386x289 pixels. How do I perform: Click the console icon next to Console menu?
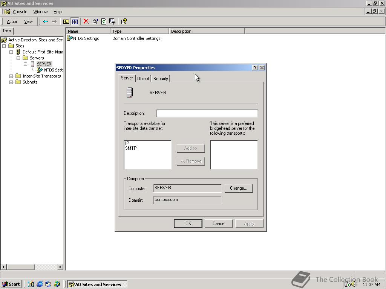tap(7, 12)
